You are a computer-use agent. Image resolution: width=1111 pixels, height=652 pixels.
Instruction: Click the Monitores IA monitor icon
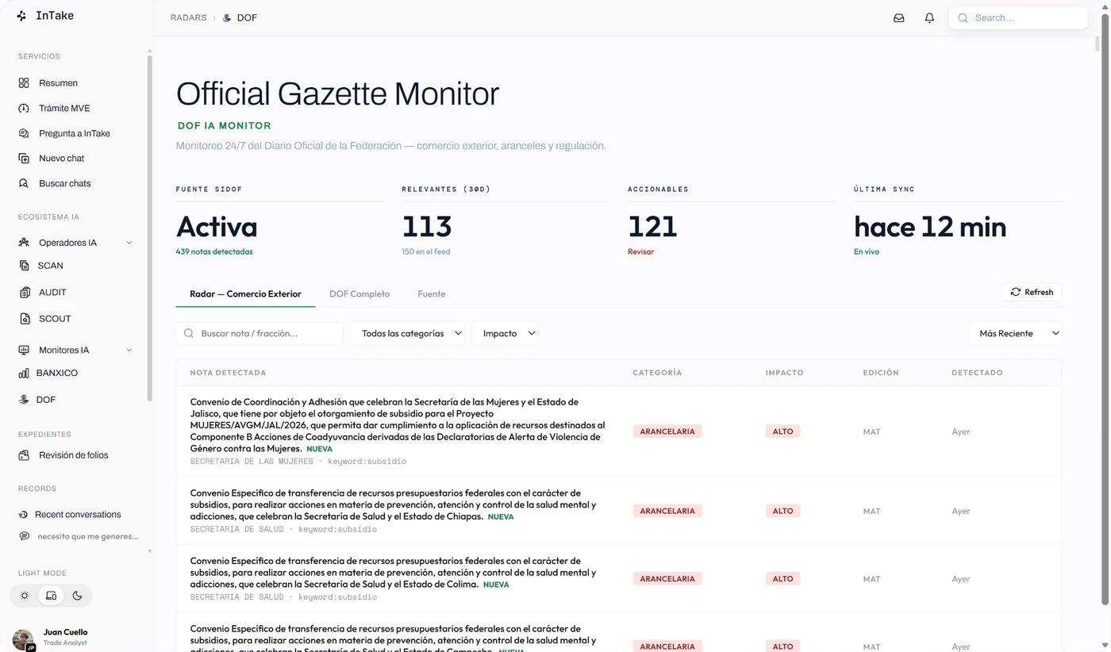click(x=24, y=350)
